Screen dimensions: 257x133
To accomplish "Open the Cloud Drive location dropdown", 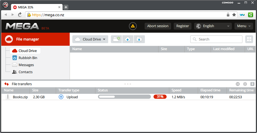I will coord(90,39).
